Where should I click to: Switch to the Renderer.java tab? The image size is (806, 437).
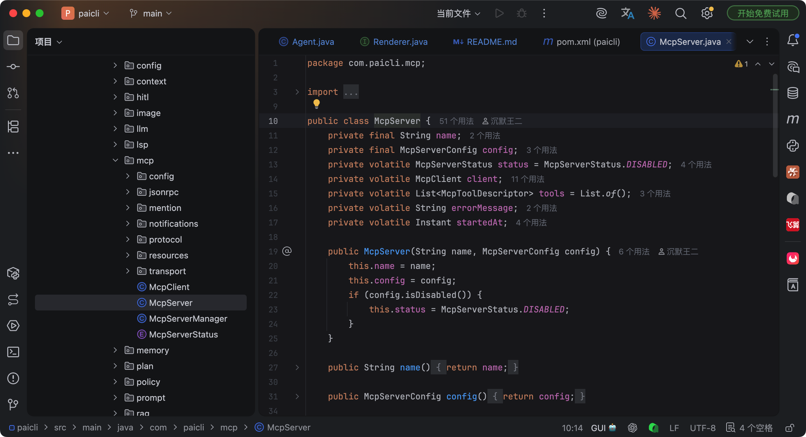pos(394,42)
